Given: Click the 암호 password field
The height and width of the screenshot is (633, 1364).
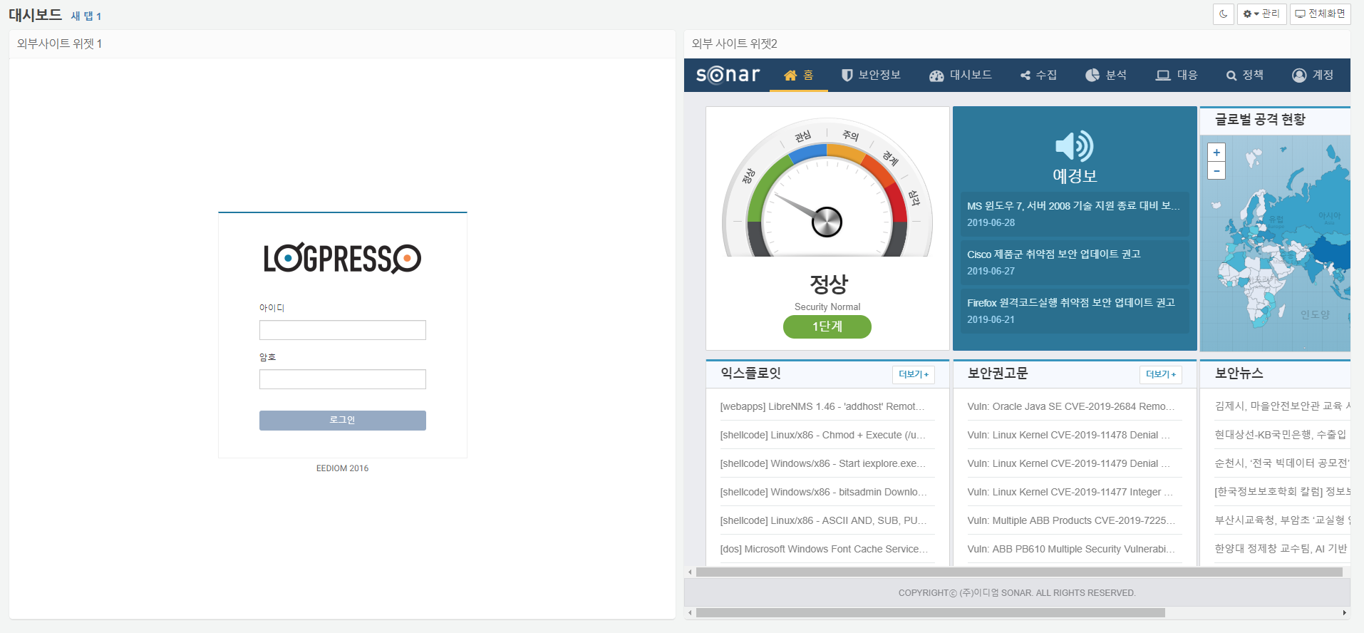Looking at the screenshot, I should [343, 379].
